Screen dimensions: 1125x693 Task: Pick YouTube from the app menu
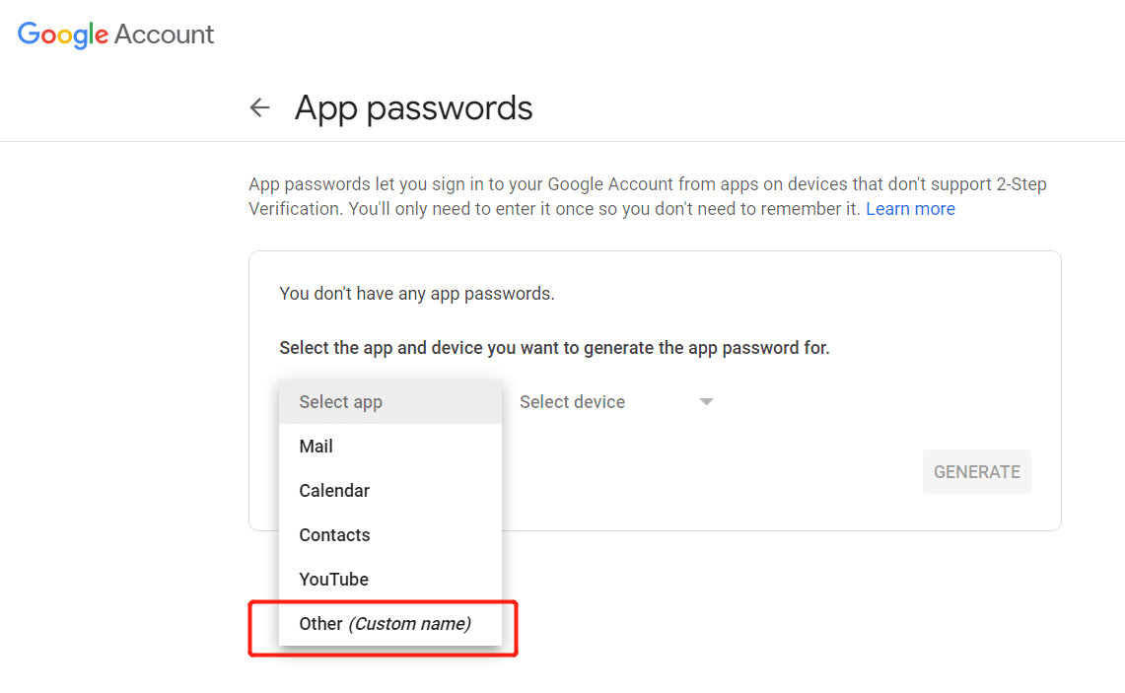pos(390,580)
